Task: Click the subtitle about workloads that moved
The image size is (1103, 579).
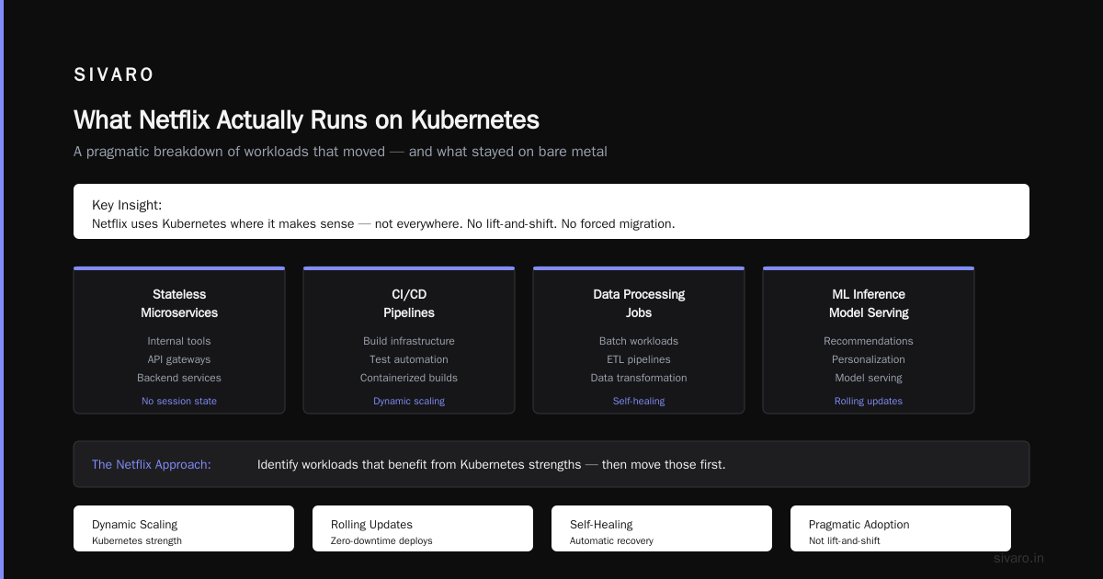Action: pyautogui.click(x=340, y=152)
